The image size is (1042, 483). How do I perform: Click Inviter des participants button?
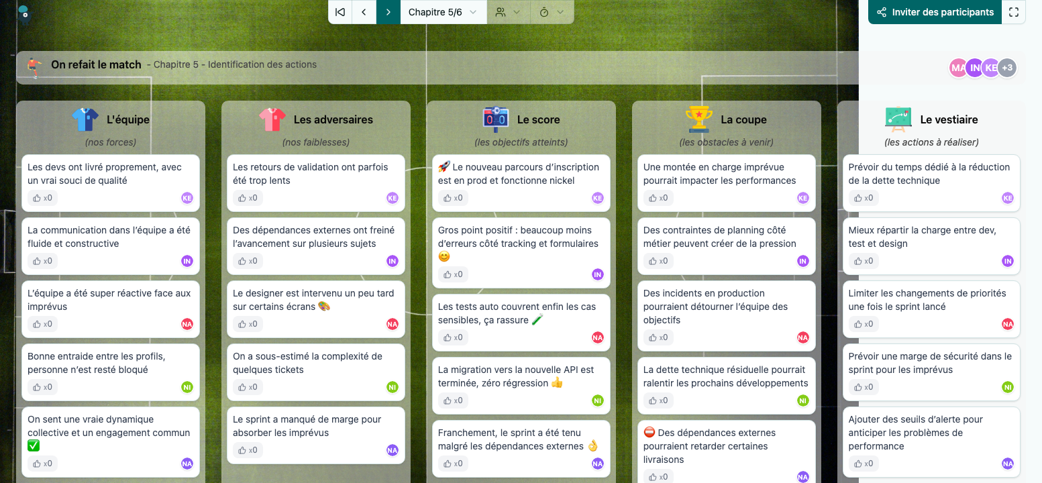click(x=935, y=12)
